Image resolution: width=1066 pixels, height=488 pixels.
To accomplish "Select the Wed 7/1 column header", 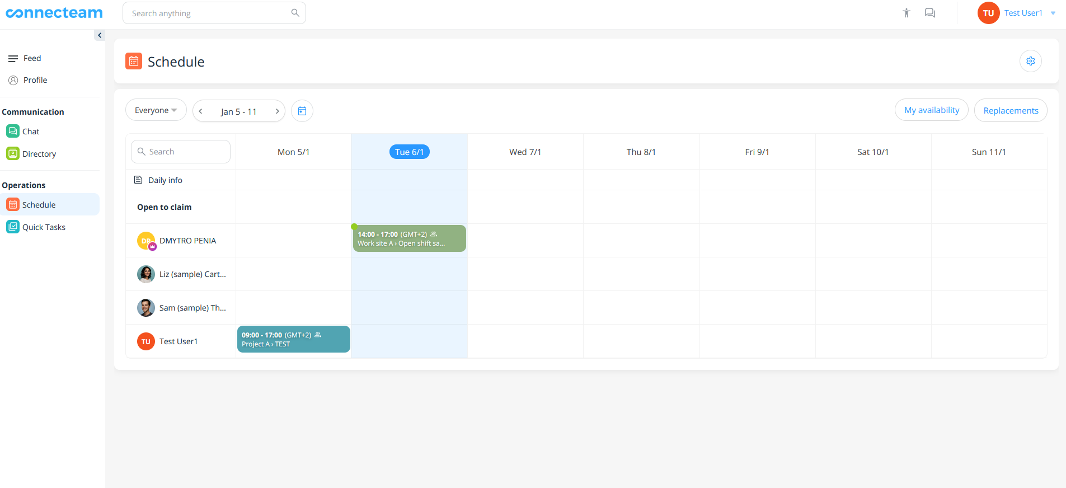I will (525, 152).
